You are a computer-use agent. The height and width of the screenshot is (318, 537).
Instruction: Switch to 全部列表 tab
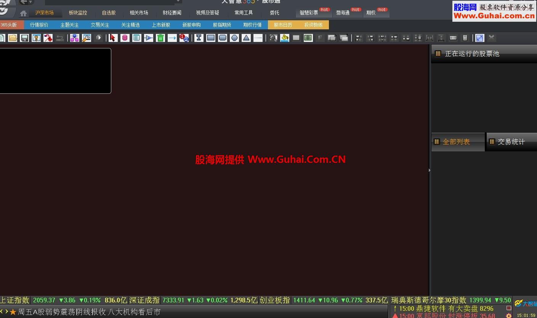click(458, 142)
